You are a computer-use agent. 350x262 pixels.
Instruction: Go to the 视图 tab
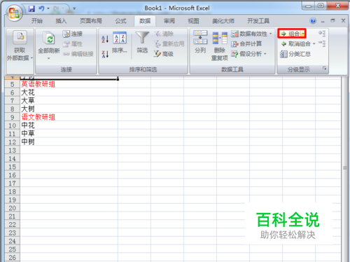click(x=193, y=21)
